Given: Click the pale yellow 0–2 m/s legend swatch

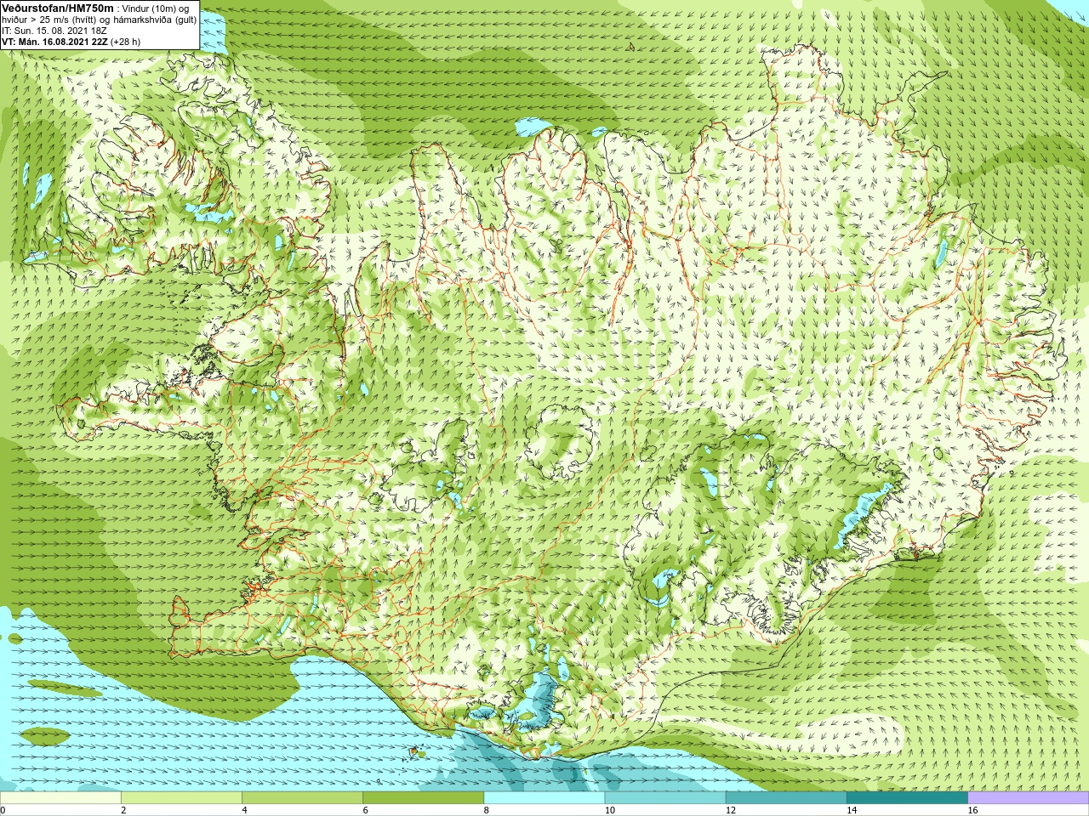Looking at the screenshot, I should tap(60, 797).
